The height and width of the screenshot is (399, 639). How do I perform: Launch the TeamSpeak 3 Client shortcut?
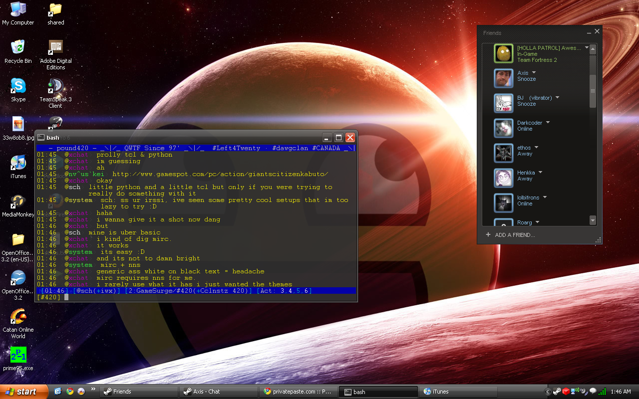(x=55, y=86)
